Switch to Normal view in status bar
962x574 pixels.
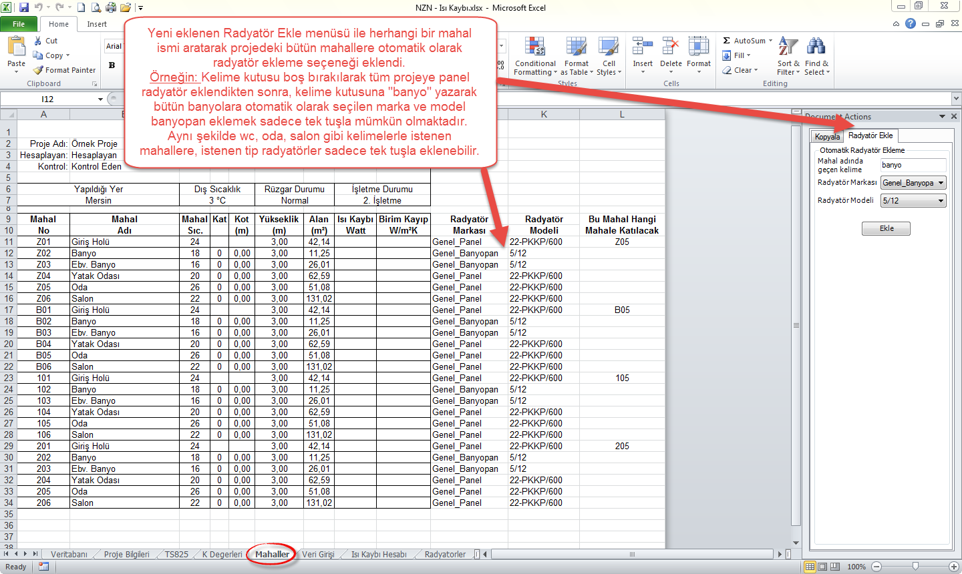[810, 567]
